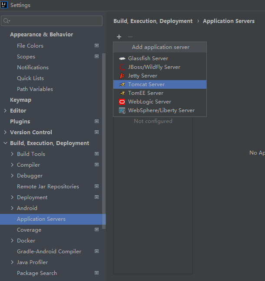Viewport: 265px width, 281px height.
Task: Go to Path Variables settings
Action: point(35,89)
